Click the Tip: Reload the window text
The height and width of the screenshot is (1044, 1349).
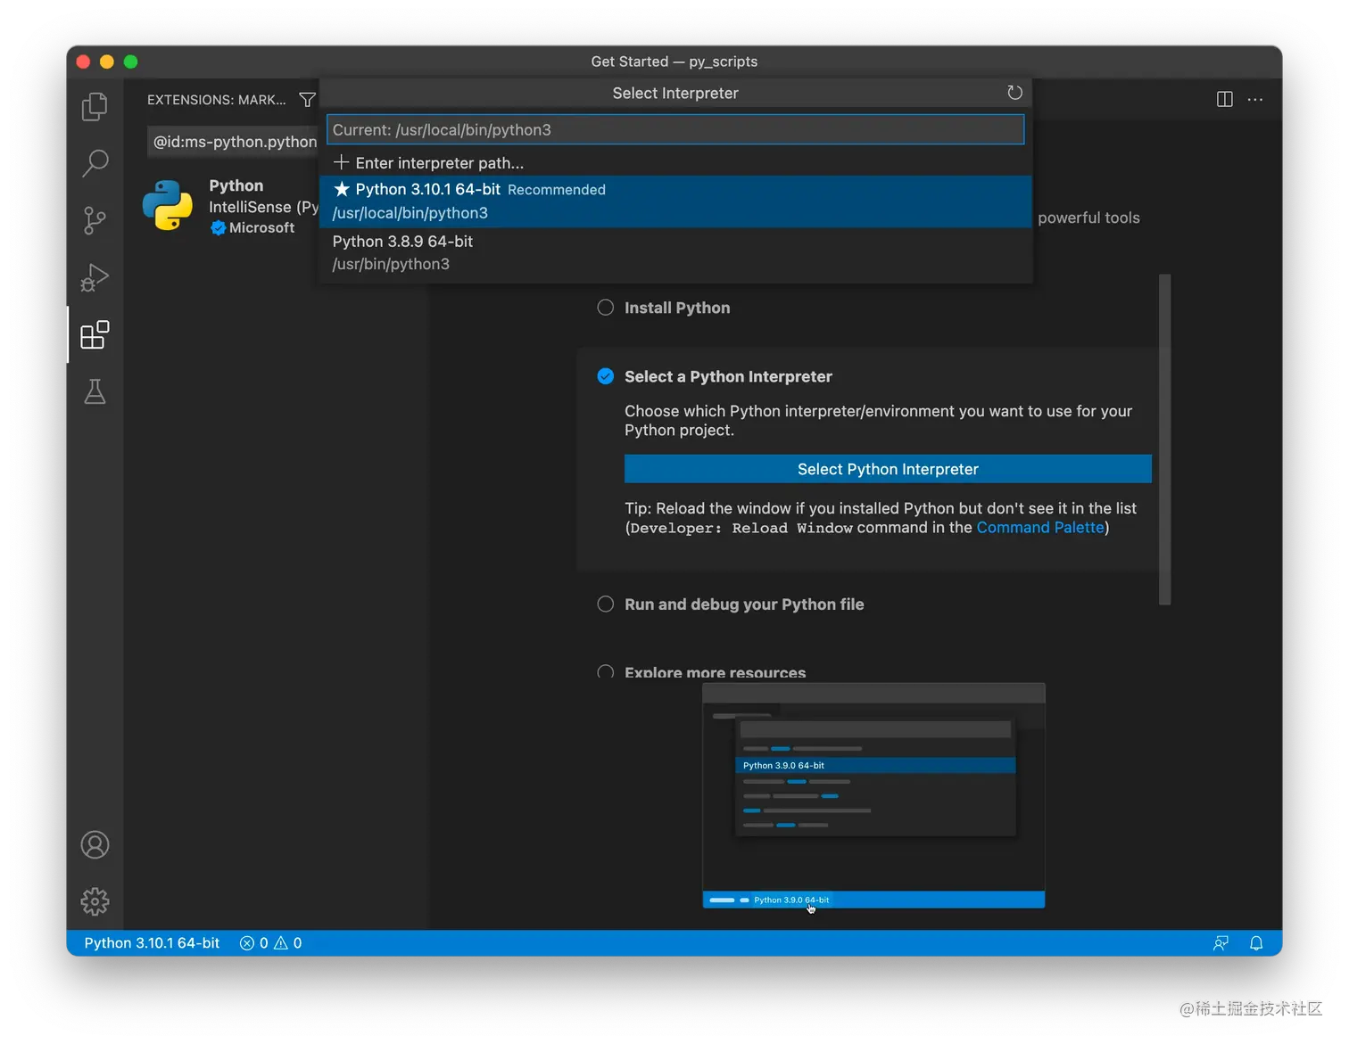coord(880,518)
